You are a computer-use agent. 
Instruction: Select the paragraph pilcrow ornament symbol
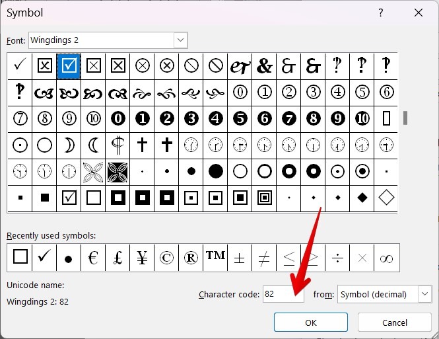(118, 145)
